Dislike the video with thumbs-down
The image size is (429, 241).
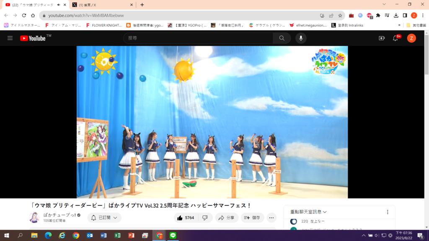coord(205,218)
